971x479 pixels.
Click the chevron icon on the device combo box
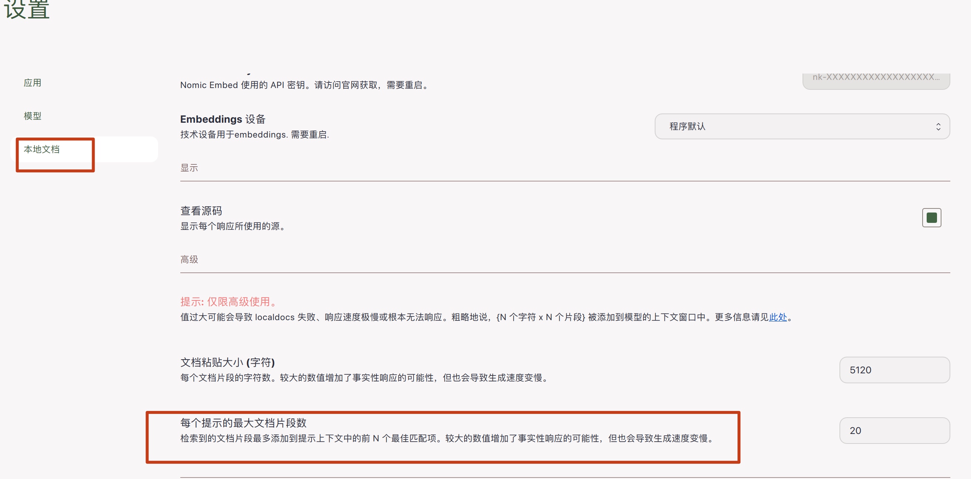coord(938,126)
